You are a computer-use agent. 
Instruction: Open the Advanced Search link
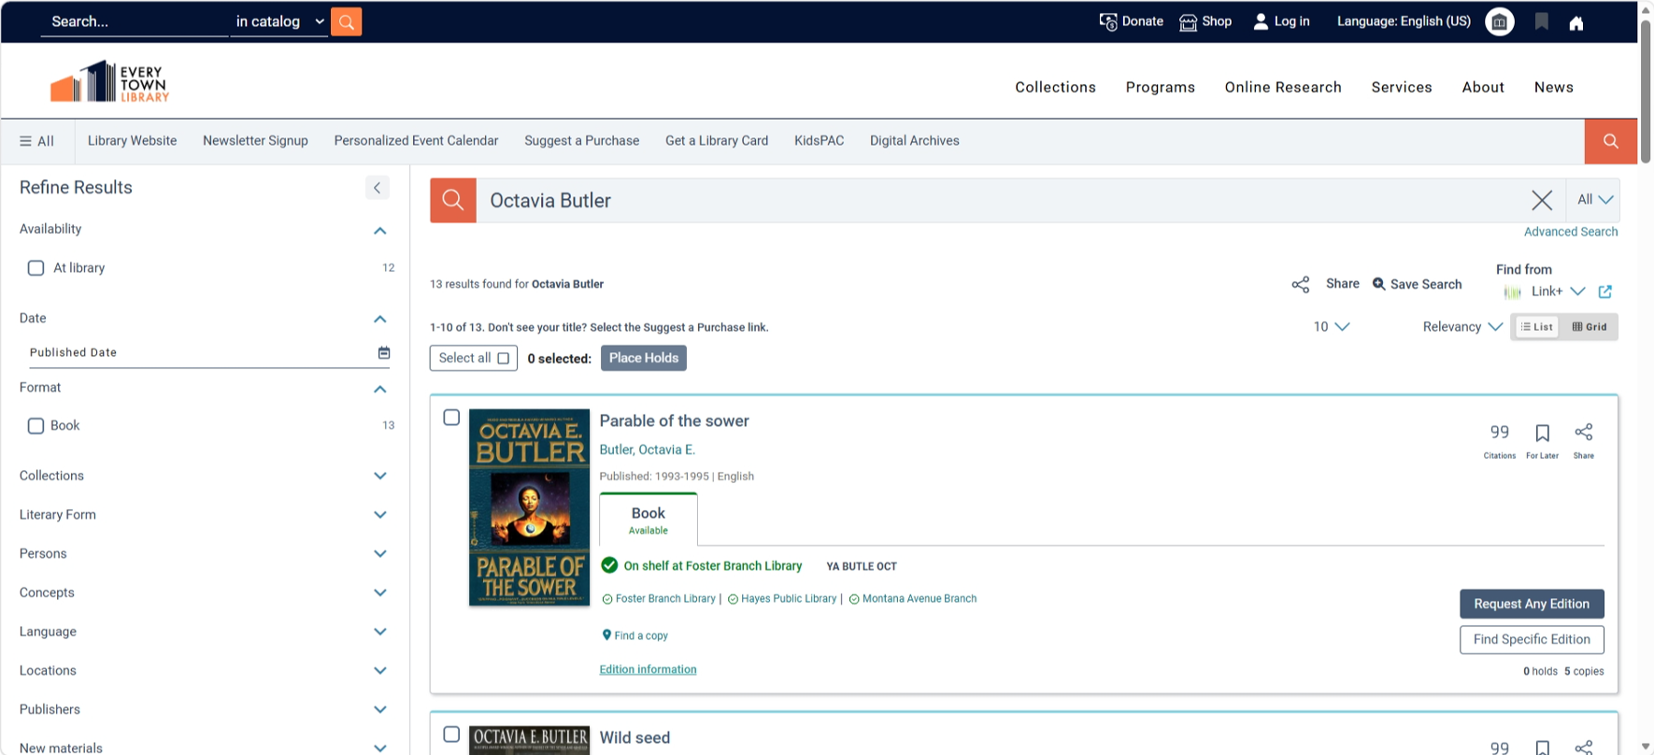click(x=1571, y=232)
